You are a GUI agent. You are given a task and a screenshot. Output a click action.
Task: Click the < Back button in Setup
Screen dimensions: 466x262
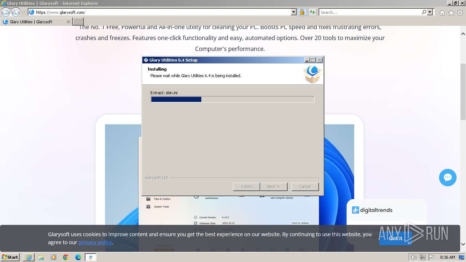click(246, 187)
